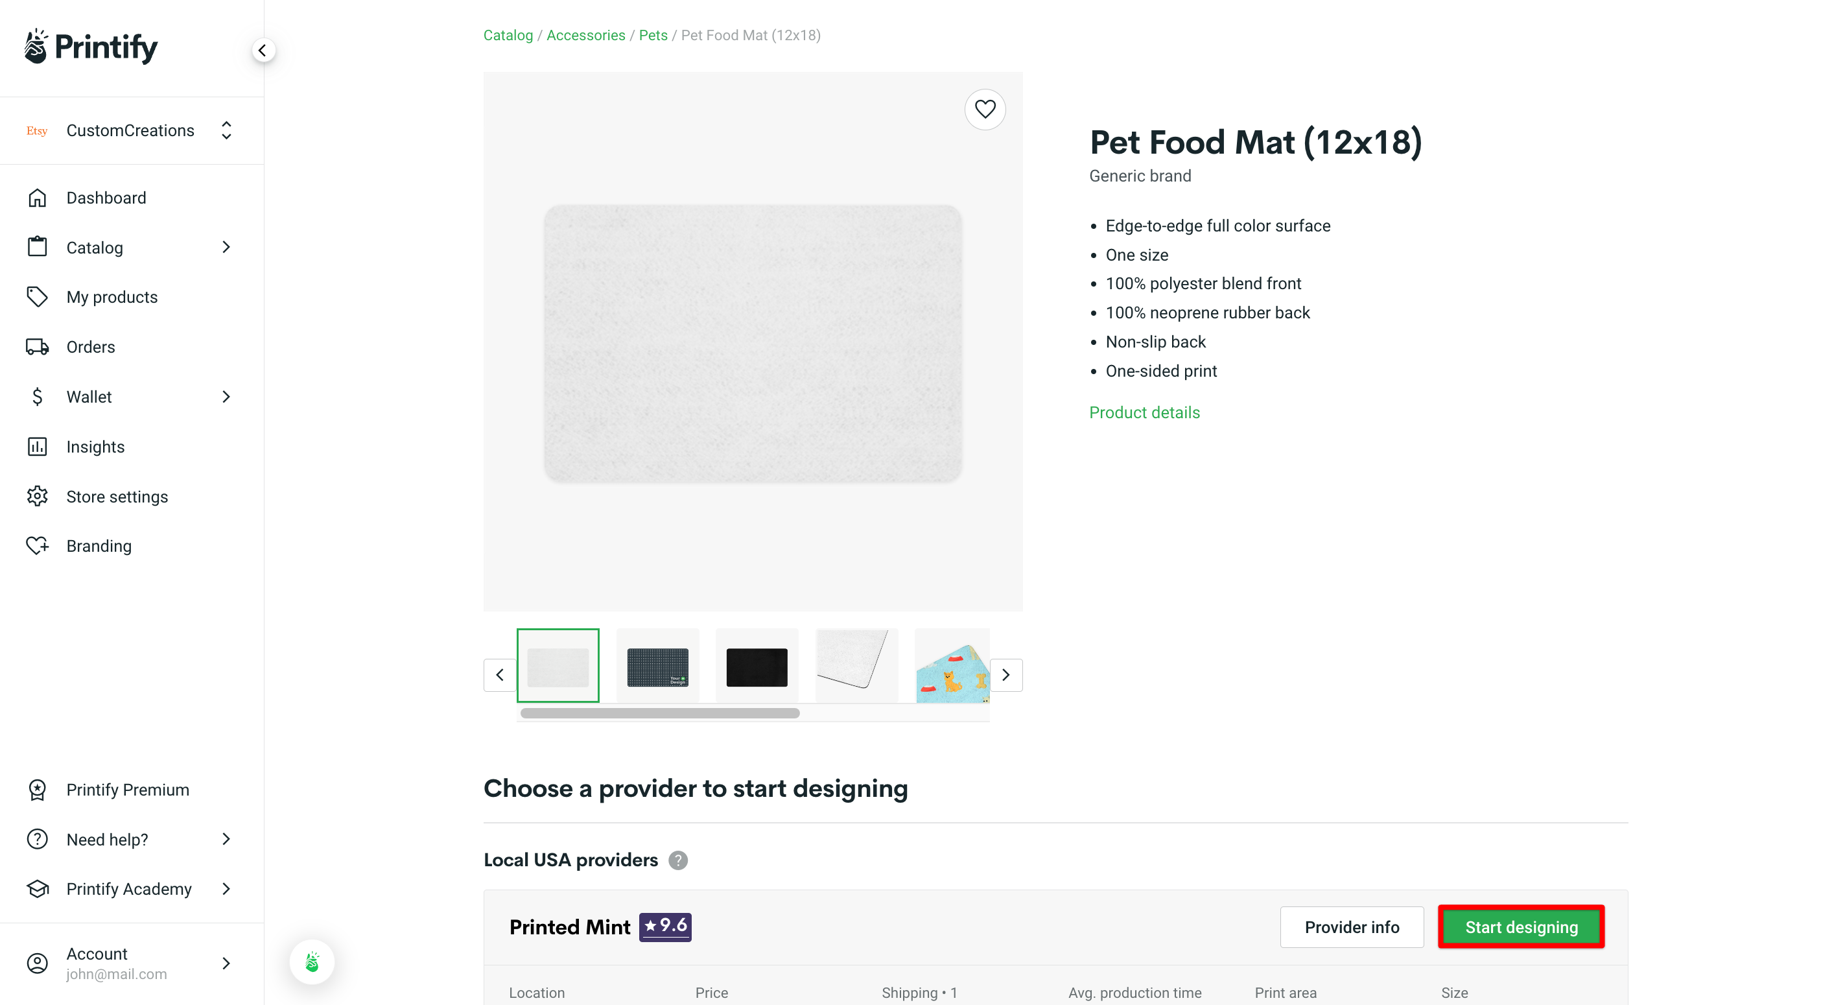1845x1005 pixels.
Task: Open the Product details link
Action: point(1144,412)
